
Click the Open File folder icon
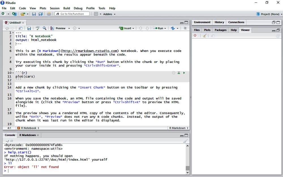pos(23,14)
